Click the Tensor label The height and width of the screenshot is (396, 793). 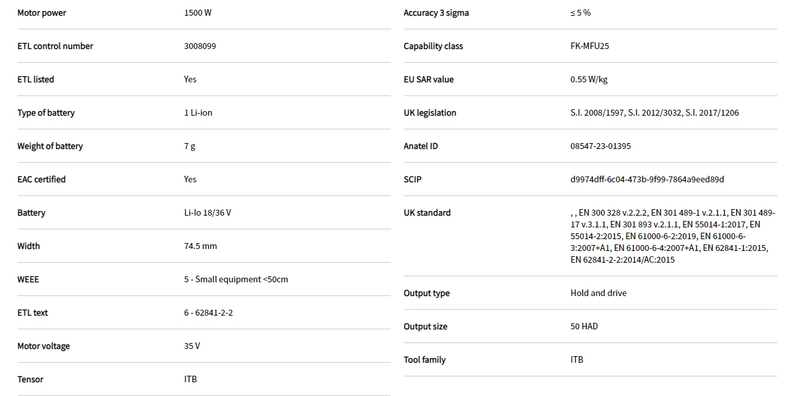[30, 380]
